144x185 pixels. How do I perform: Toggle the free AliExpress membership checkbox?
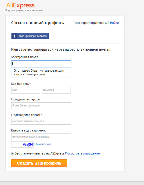[x=12, y=154]
